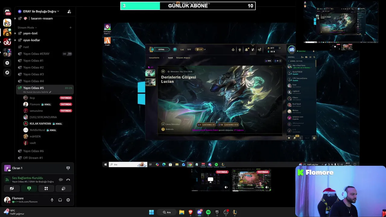
Task: Select user mäHSEN in voice list
Action: (x=48, y=137)
